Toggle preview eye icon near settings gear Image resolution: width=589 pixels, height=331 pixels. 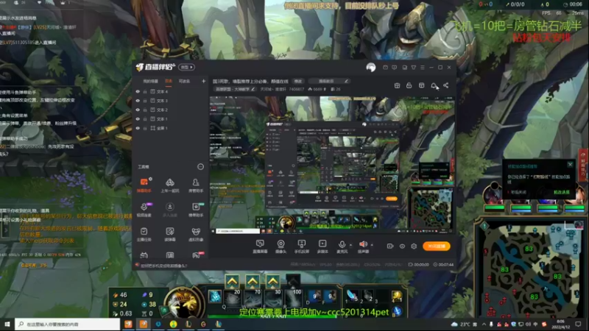click(402, 246)
